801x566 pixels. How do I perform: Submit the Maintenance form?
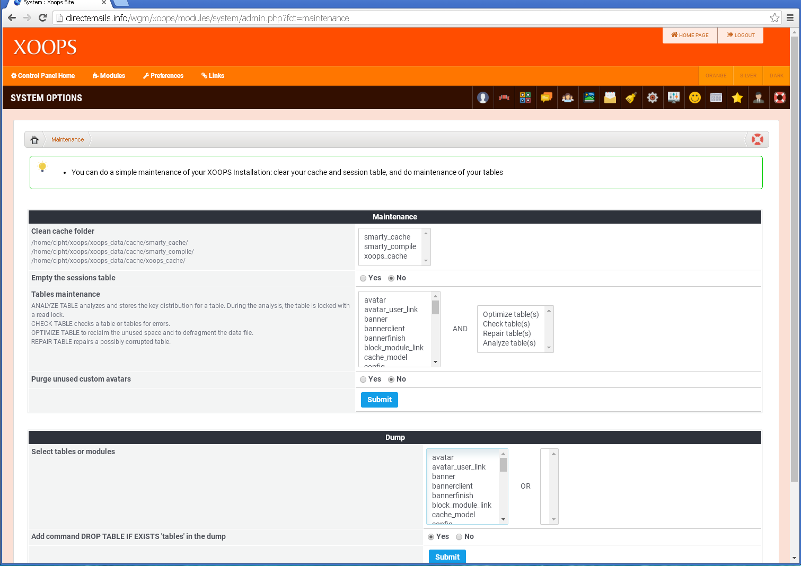(x=380, y=400)
